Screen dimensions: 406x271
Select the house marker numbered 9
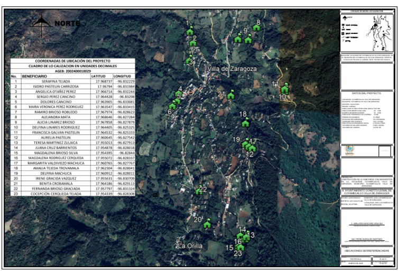tap(248, 39)
